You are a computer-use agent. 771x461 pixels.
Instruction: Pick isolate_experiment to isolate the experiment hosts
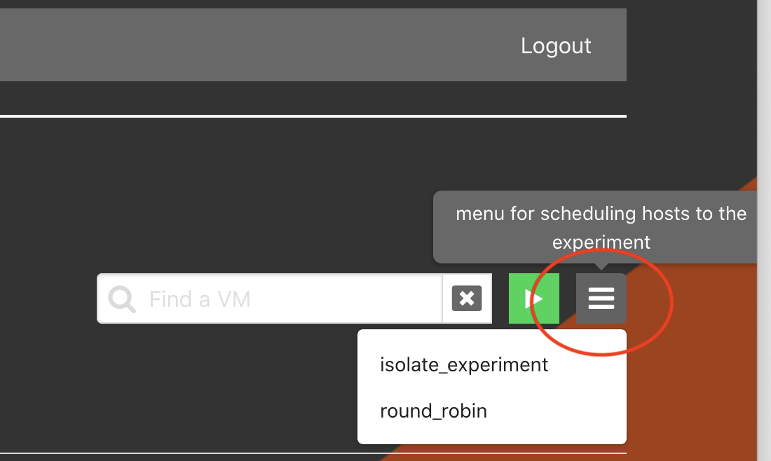point(463,364)
